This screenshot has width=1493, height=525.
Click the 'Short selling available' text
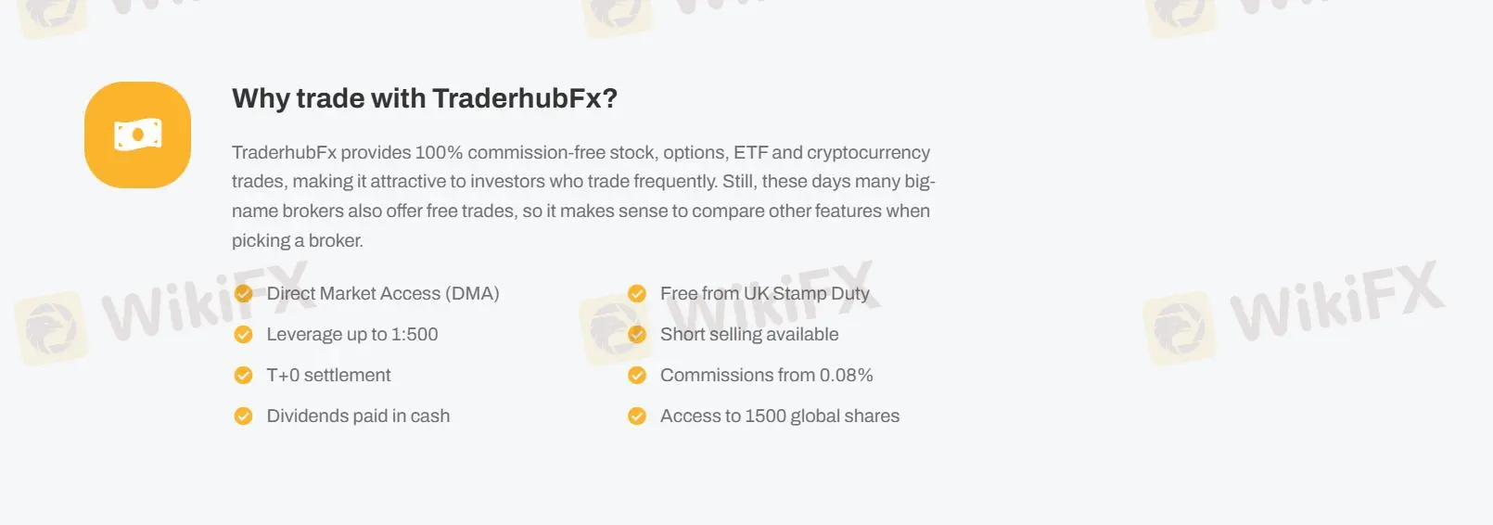[x=748, y=335]
